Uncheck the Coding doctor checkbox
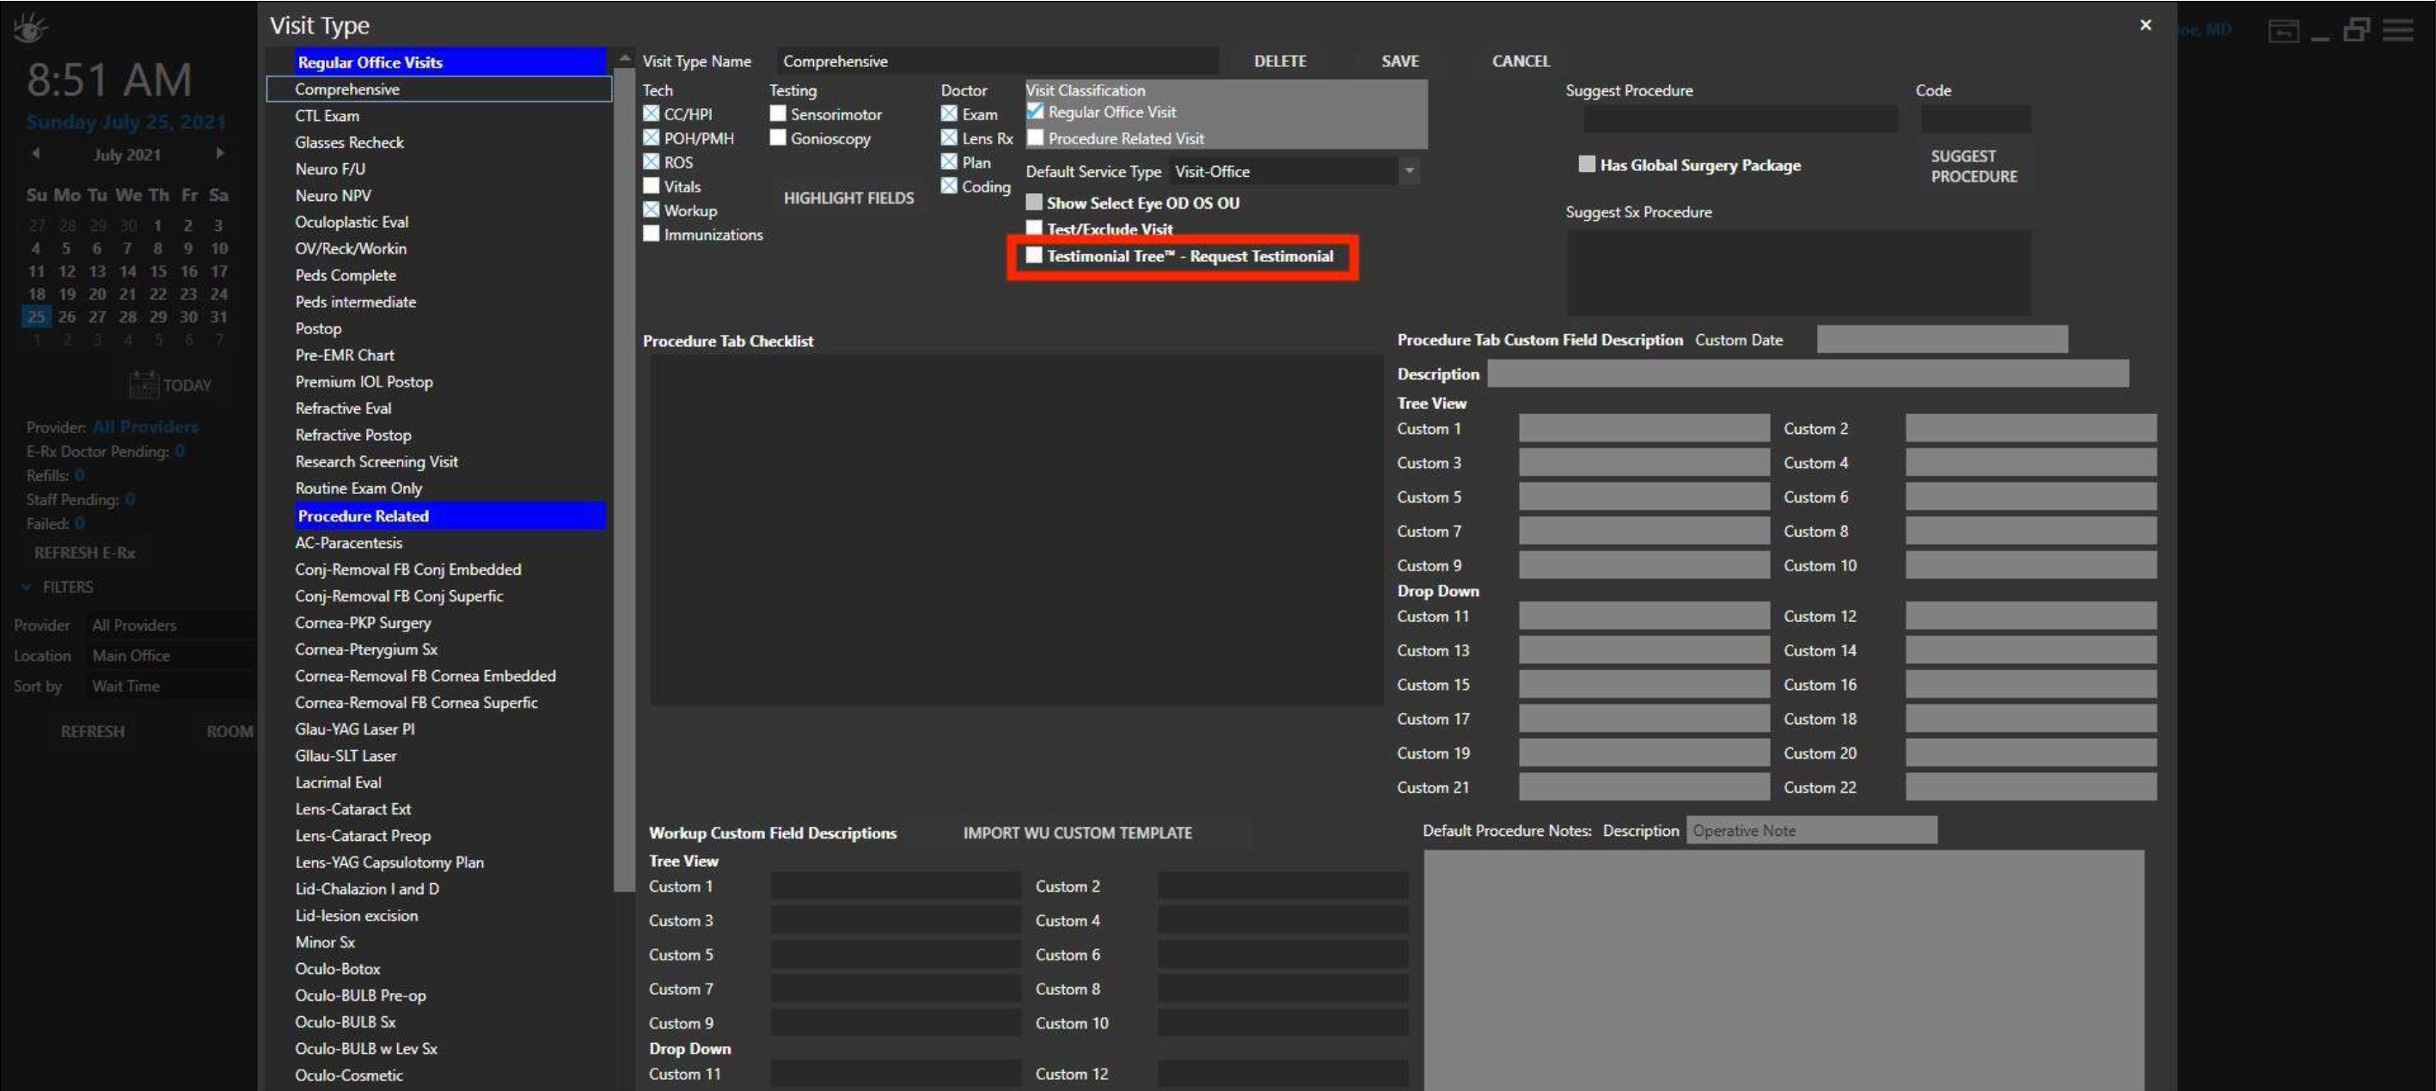 (950, 186)
